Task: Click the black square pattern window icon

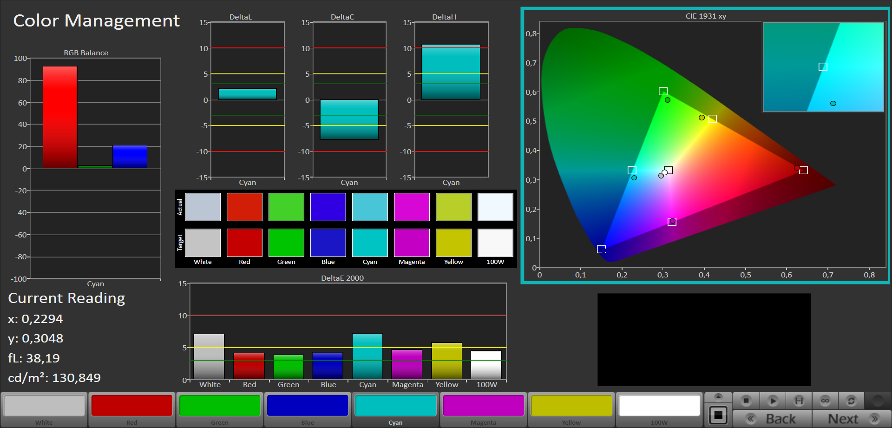Action: 718,415
